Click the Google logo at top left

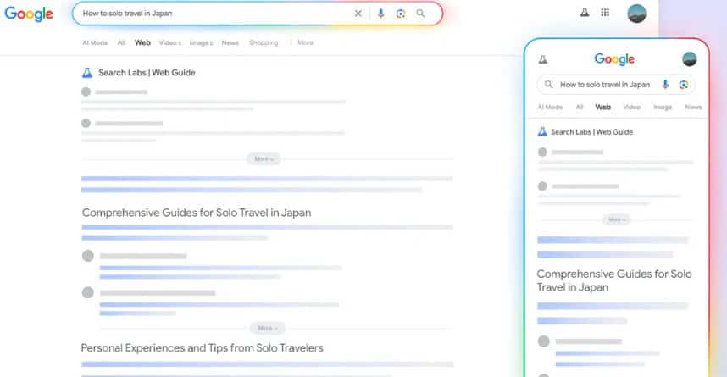(29, 14)
